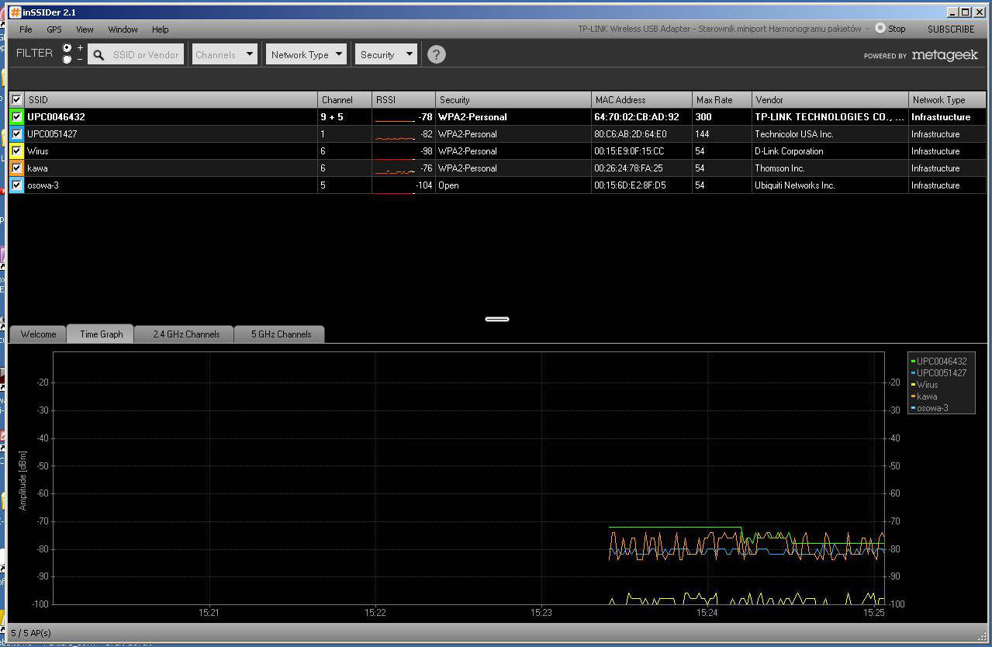Toggle the kawa network checkbox
992x647 pixels.
tap(16, 168)
